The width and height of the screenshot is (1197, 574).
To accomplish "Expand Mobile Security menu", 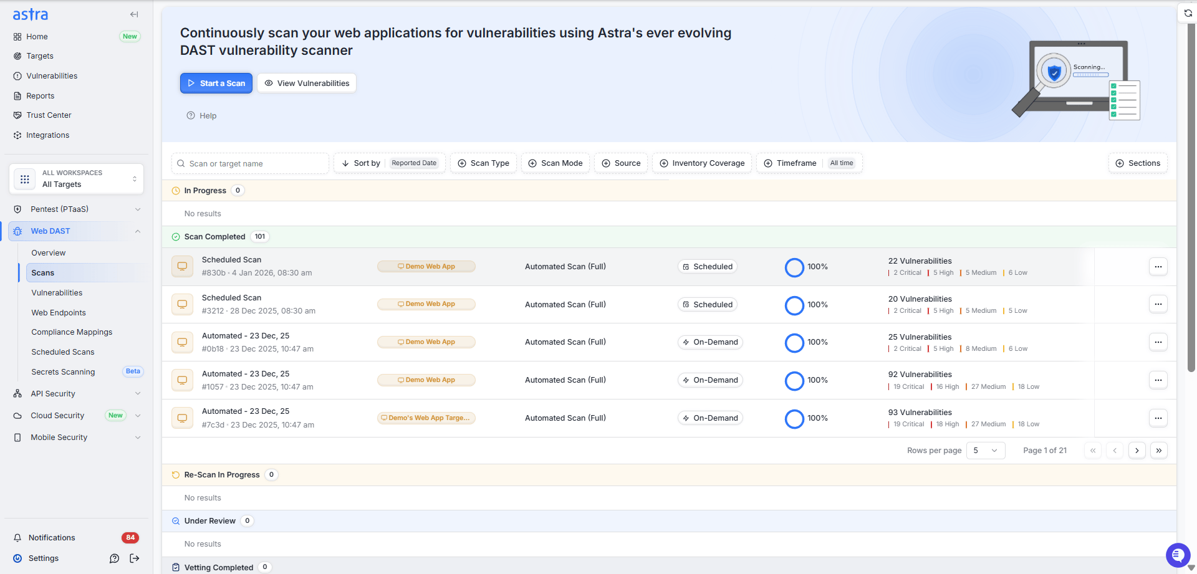I will point(138,438).
